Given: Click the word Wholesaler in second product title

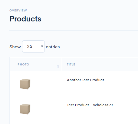Looking at the screenshot, I should 103,105.
